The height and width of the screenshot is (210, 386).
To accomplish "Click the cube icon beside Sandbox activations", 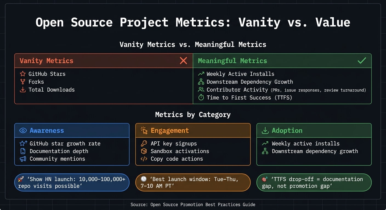I will point(144,151).
